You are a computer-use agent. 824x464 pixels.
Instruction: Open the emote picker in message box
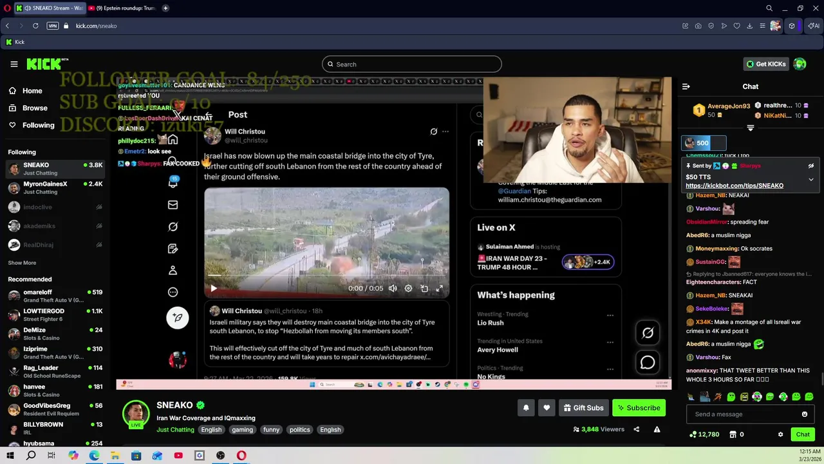pyautogui.click(x=805, y=414)
